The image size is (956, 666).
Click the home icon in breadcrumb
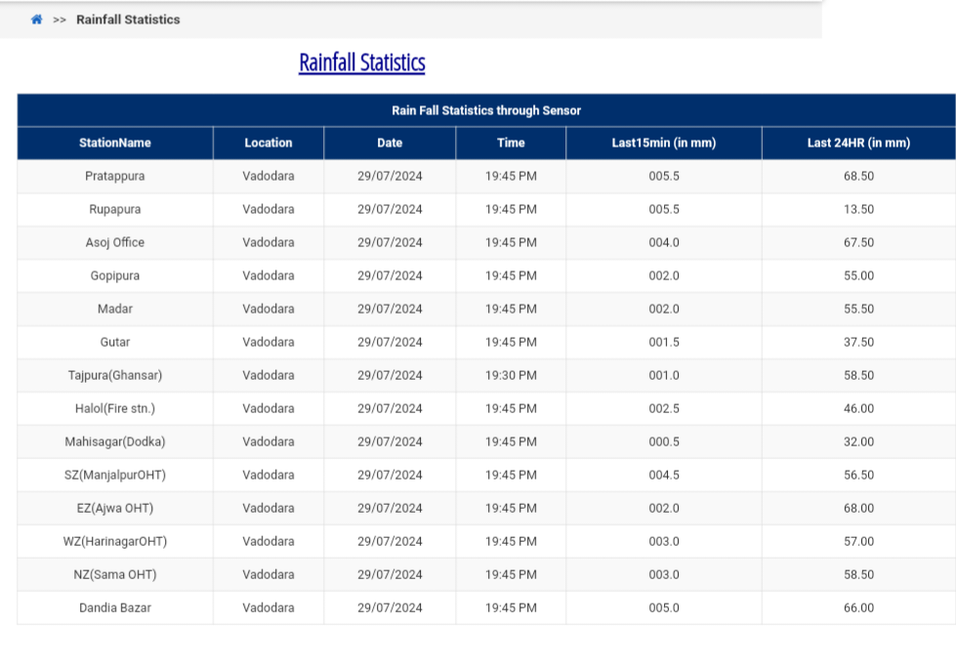(x=37, y=20)
